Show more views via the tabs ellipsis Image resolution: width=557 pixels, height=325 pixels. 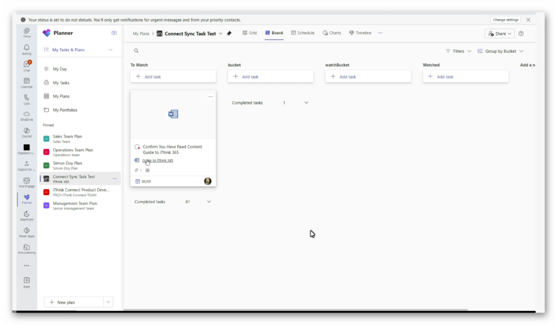[380, 33]
